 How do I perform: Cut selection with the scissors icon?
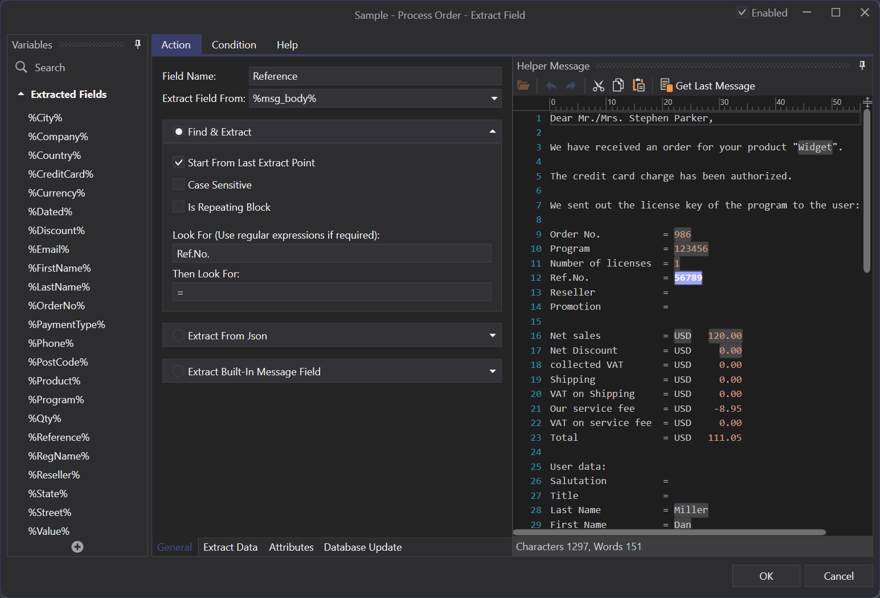598,85
